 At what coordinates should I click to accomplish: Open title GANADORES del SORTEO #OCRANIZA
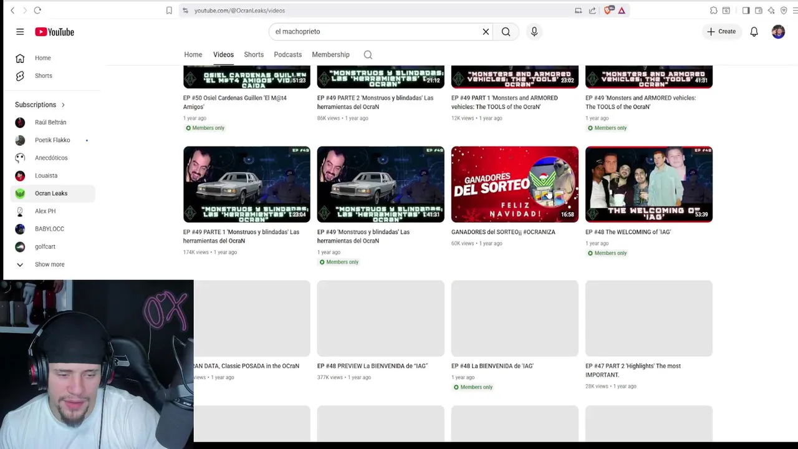point(503,232)
